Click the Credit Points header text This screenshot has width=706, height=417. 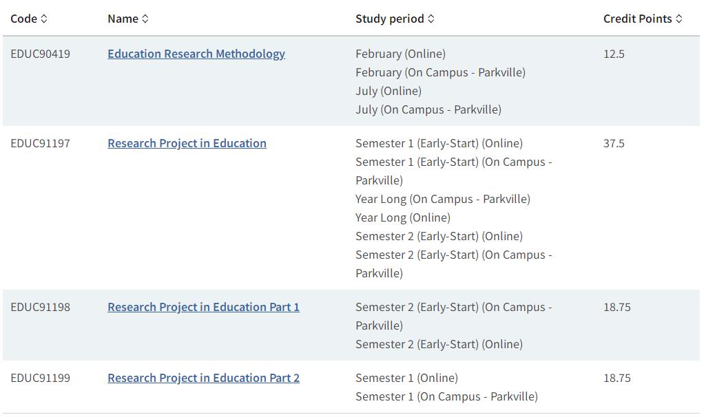pos(638,19)
